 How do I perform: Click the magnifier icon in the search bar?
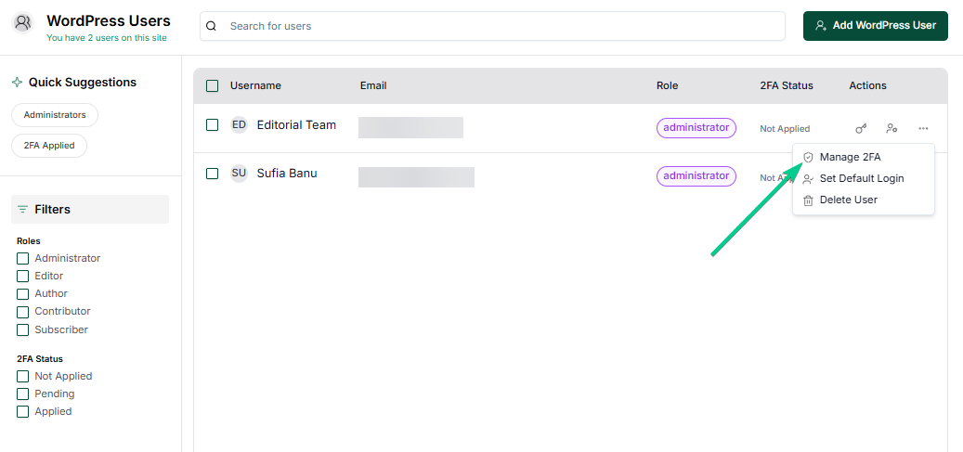[212, 26]
